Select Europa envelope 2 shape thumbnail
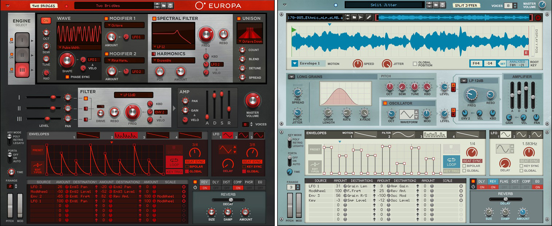Image resolution: width=552 pixels, height=226 pixels. 126,135
